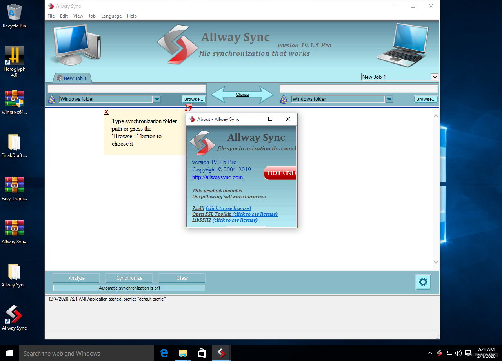Open Microsoft Store from taskbar
Screen dimensions: 502x361
pos(202,353)
